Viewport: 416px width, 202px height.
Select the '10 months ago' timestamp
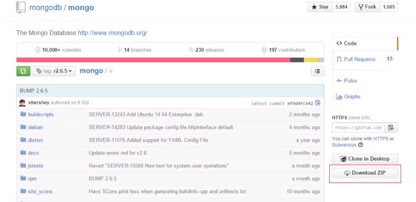pyautogui.click(x=303, y=192)
